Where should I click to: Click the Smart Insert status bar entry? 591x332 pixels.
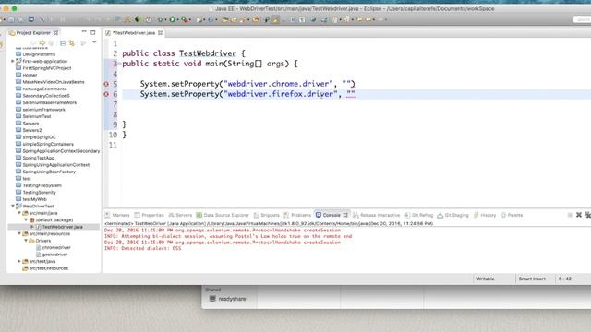[532, 279]
